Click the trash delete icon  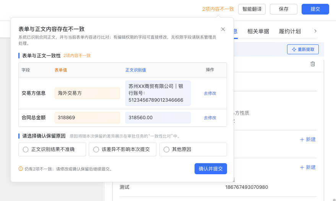point(313,64)
